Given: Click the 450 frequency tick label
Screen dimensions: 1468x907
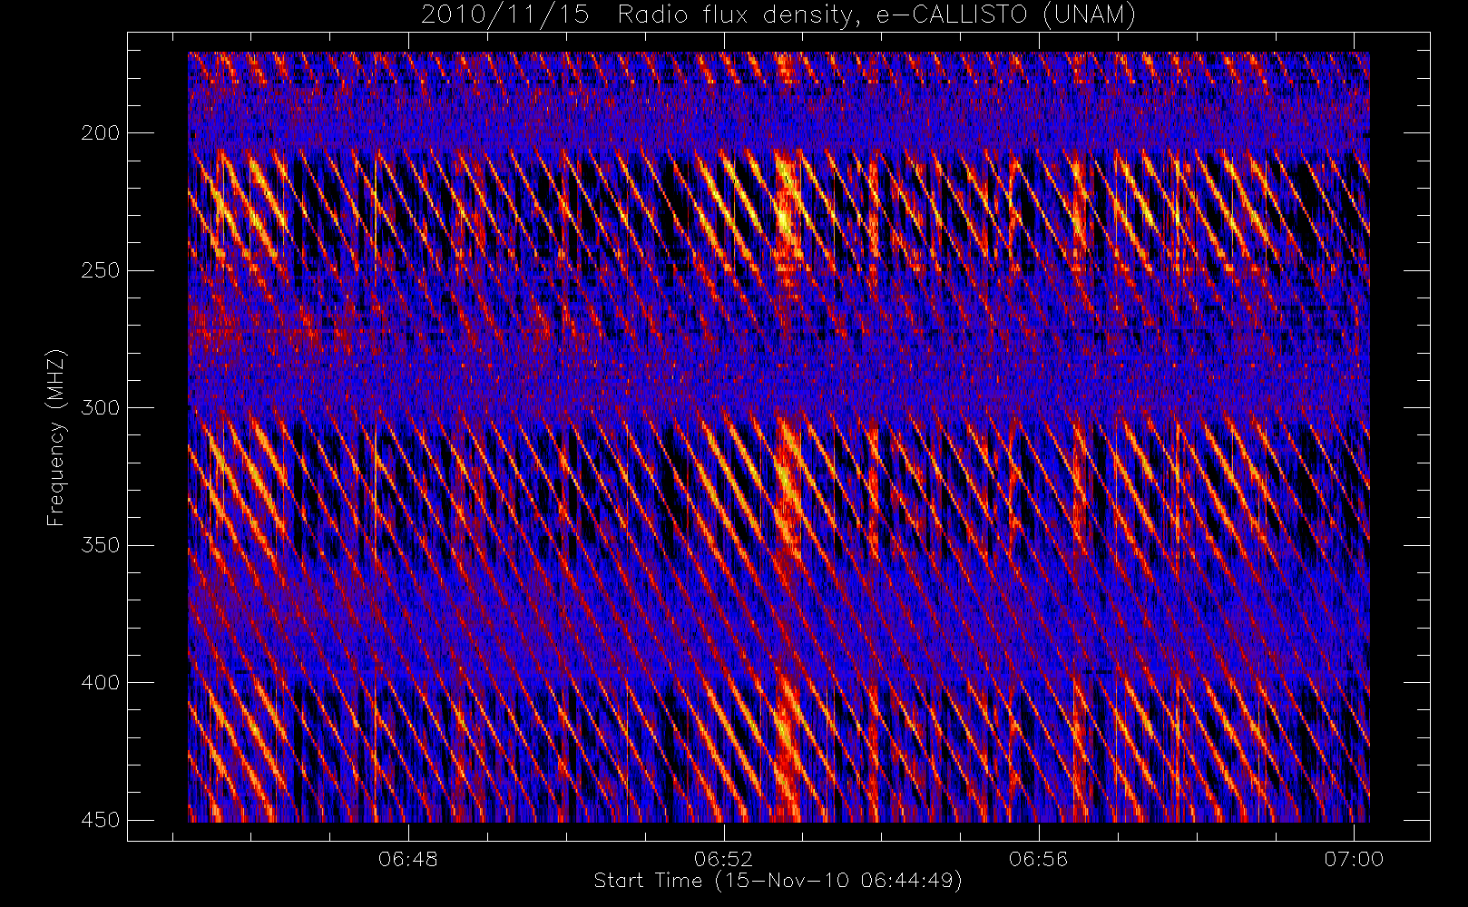Looking at the screenshot, I should [101, 820].
